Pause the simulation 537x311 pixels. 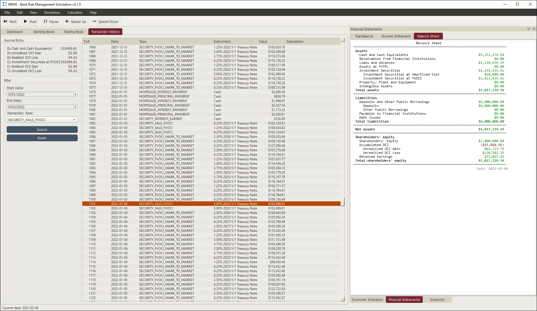pos(51,22)
